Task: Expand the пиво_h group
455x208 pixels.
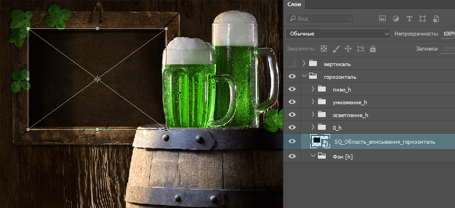Action: (313, 89)
